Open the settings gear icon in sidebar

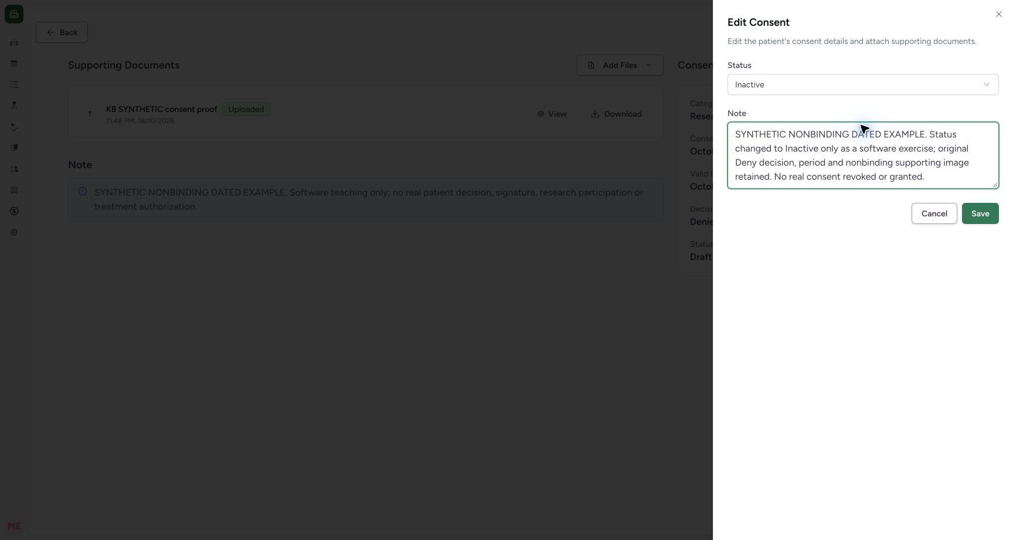[14, 232]
